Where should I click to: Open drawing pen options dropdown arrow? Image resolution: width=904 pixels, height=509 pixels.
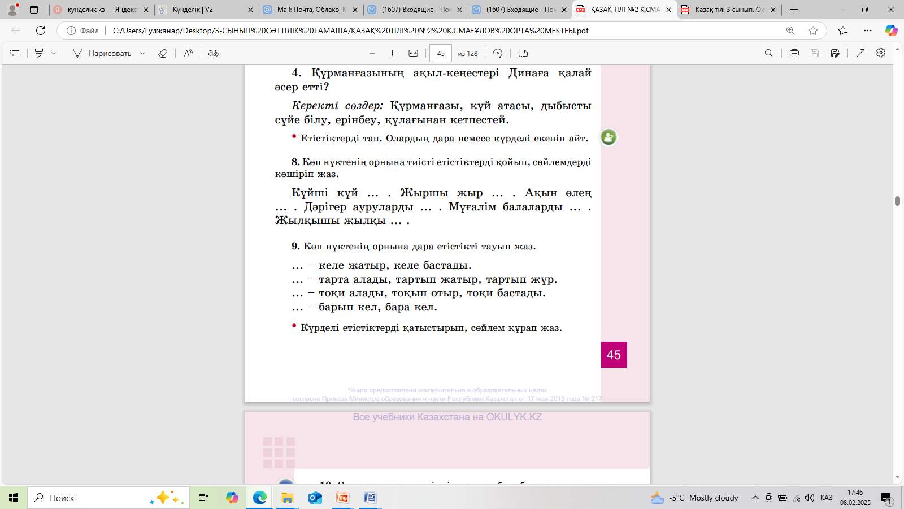coord(142,53)
